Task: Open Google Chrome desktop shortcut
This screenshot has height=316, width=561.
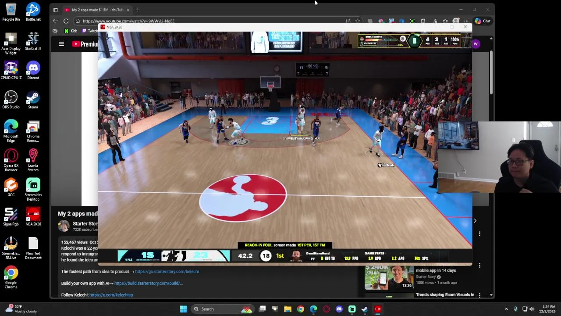Action: point(11,278)
